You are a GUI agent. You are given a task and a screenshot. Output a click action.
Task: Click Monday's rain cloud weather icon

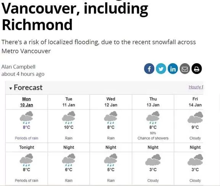click(x=26, y=117)
